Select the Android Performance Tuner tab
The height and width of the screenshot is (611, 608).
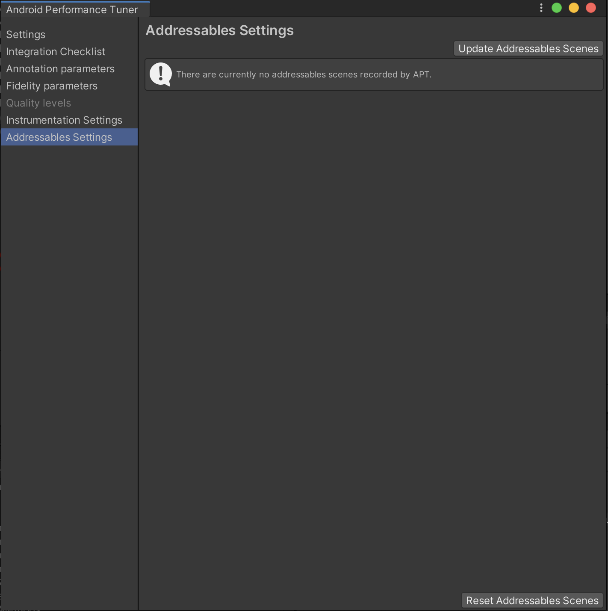click(x=72, y=9)
